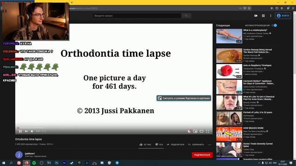
Task: Open the browser reader view icon
Action: coord(245,8)
